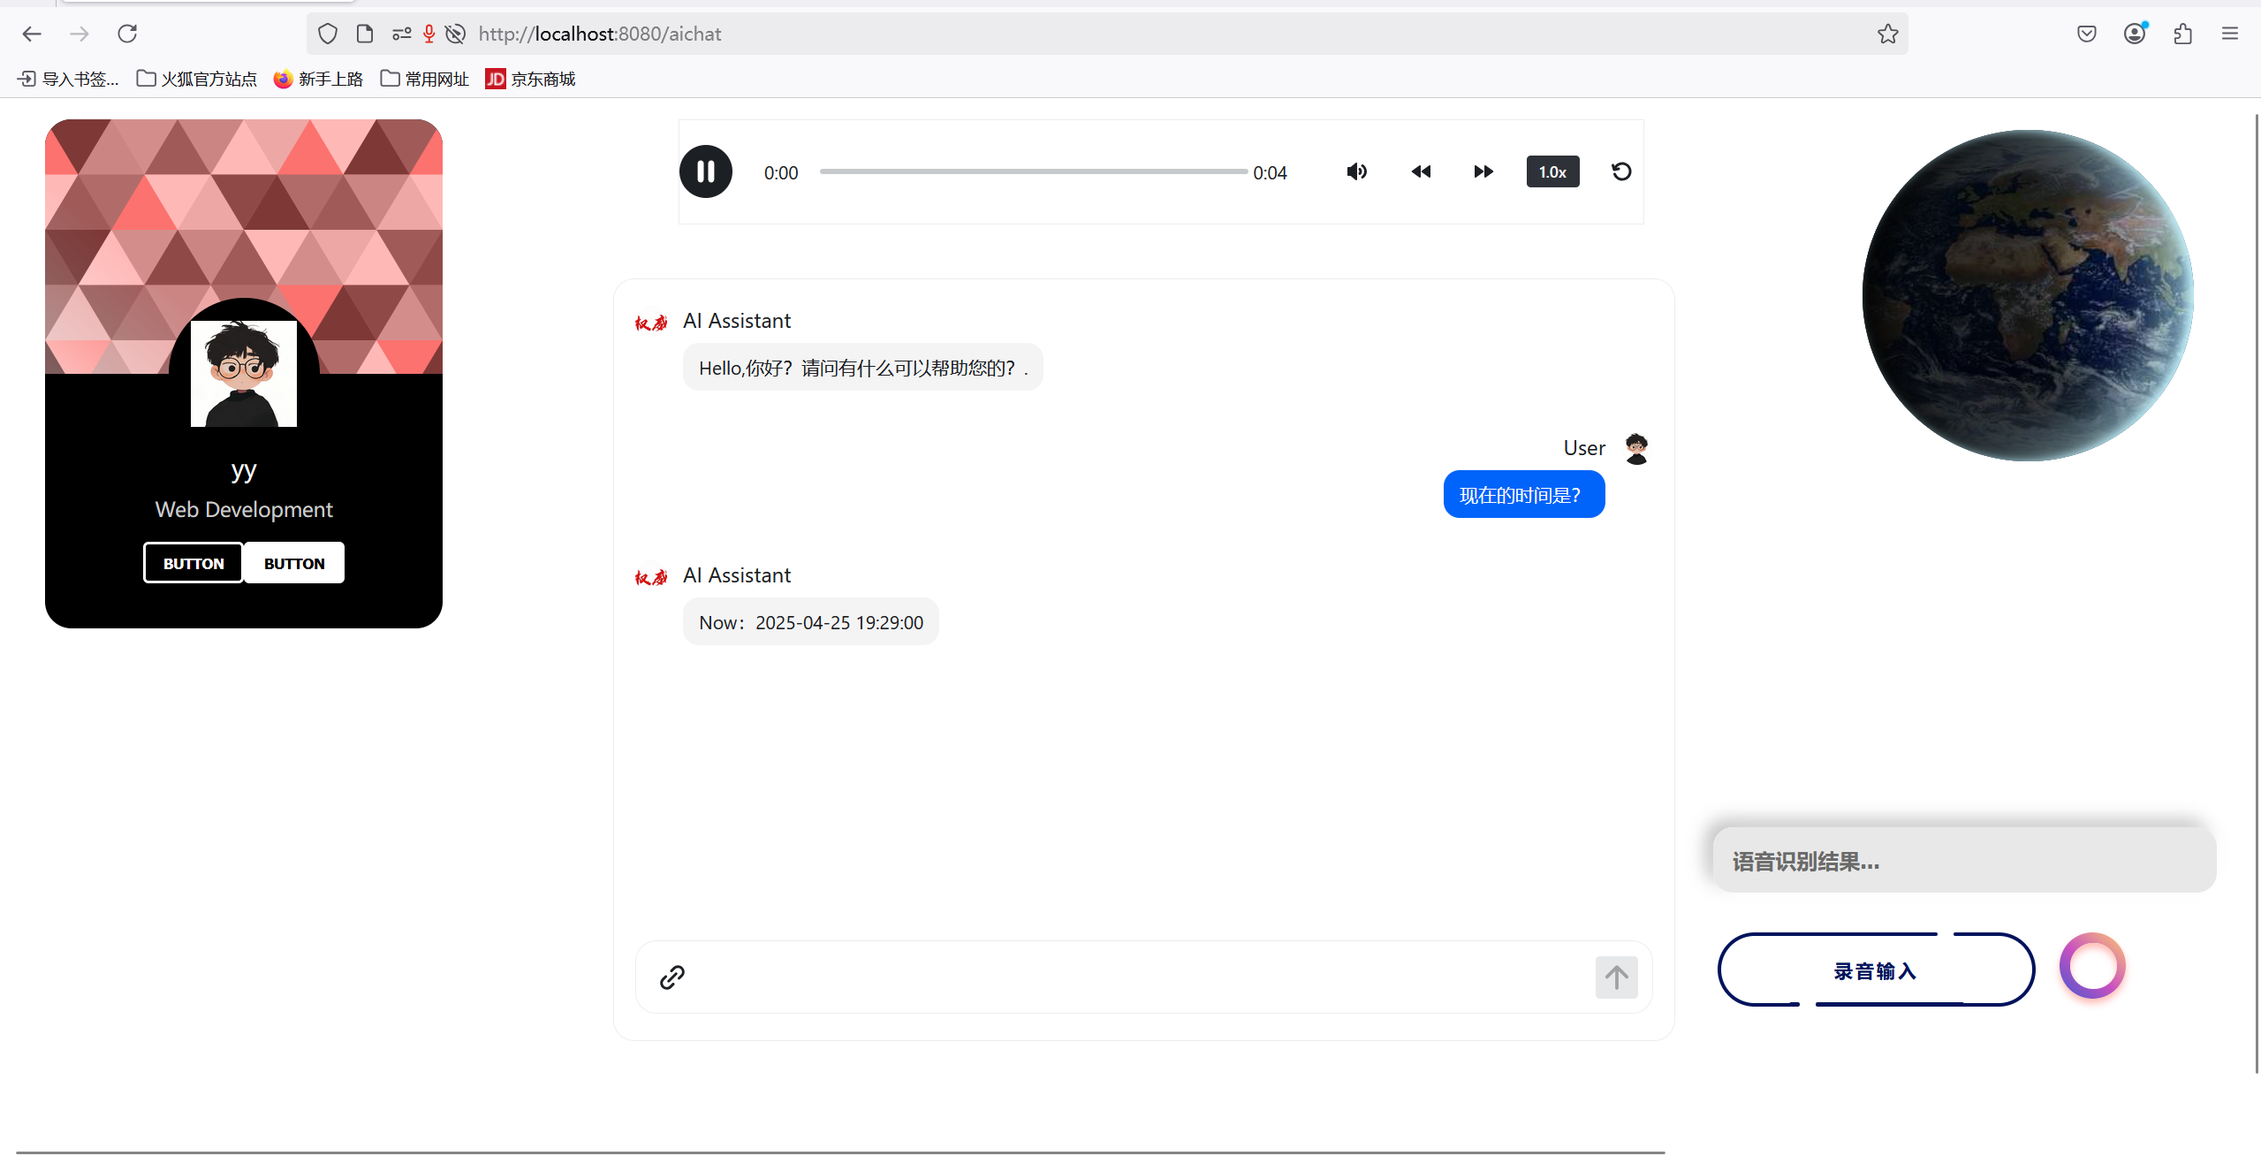Click the link attachment icon
This screenshot has height=1156, width=2261.
(x=671, y=977)
